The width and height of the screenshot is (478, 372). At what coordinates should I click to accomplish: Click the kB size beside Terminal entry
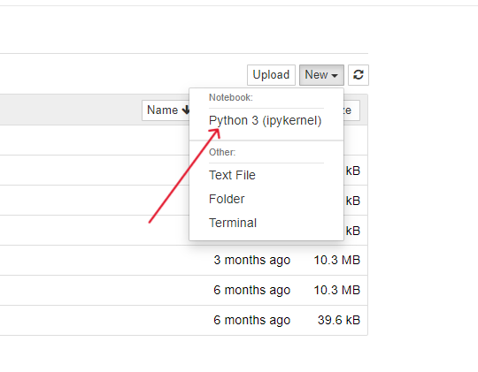click(x=353, y=231)
